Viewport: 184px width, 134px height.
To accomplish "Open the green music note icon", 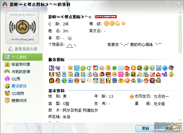I will click(x=171, y=74).
